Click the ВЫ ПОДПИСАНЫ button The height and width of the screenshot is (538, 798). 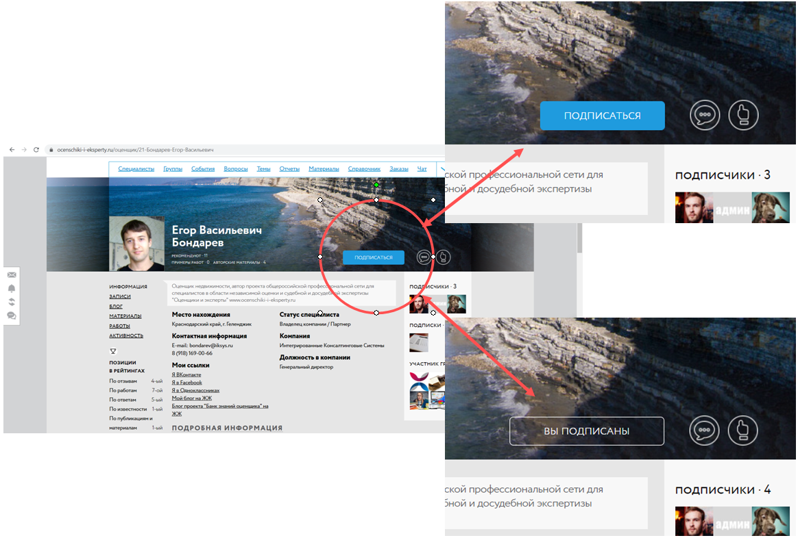point(587,431)
